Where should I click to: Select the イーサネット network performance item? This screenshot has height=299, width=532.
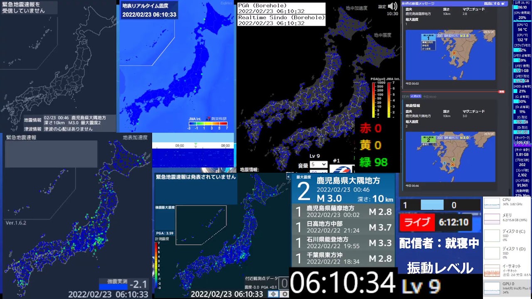click(507, 270)
